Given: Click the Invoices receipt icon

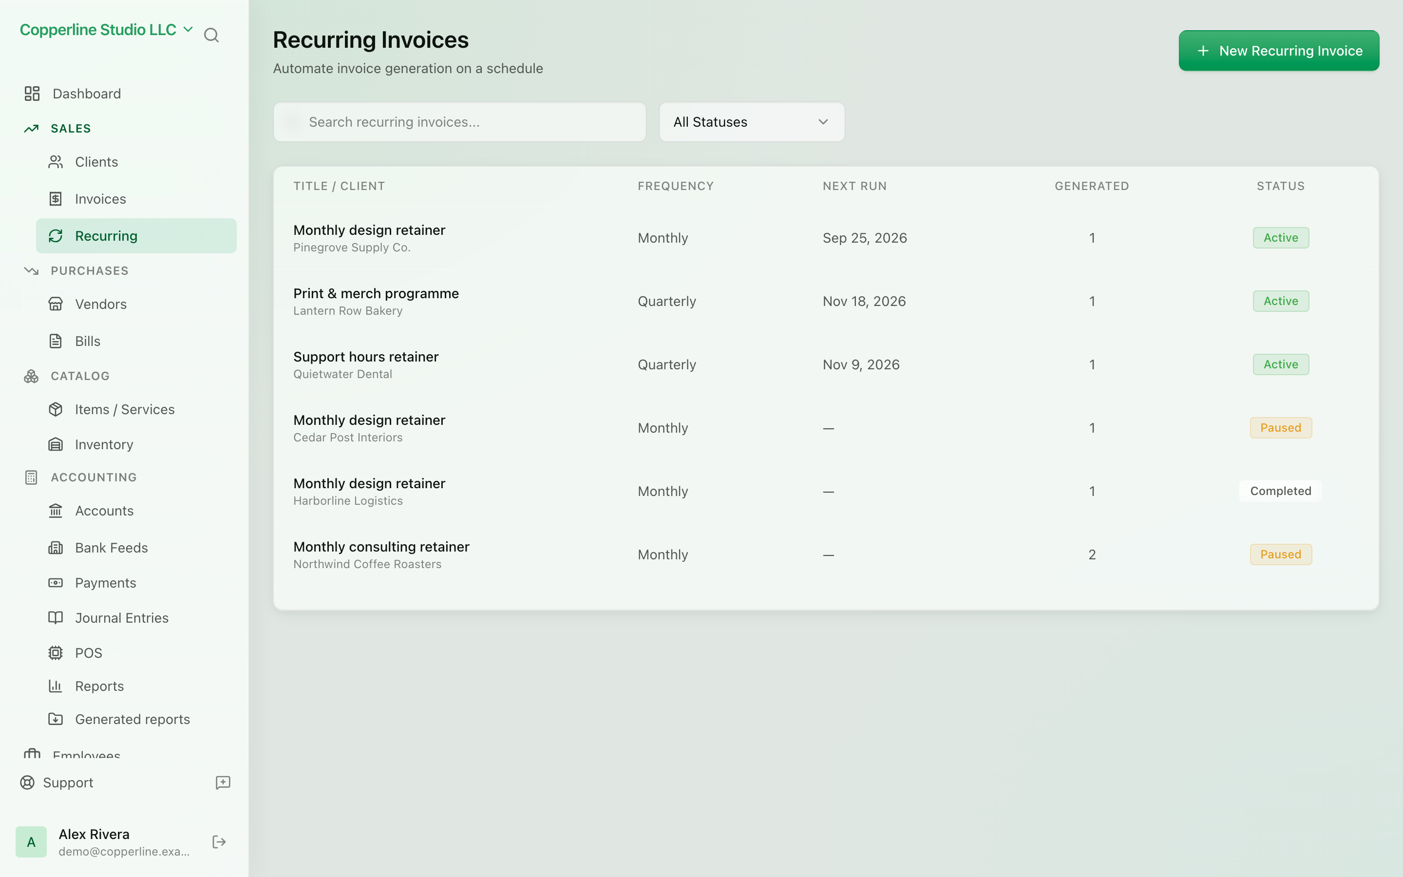Looking at the screenshot, I should [x=56, y=199].
